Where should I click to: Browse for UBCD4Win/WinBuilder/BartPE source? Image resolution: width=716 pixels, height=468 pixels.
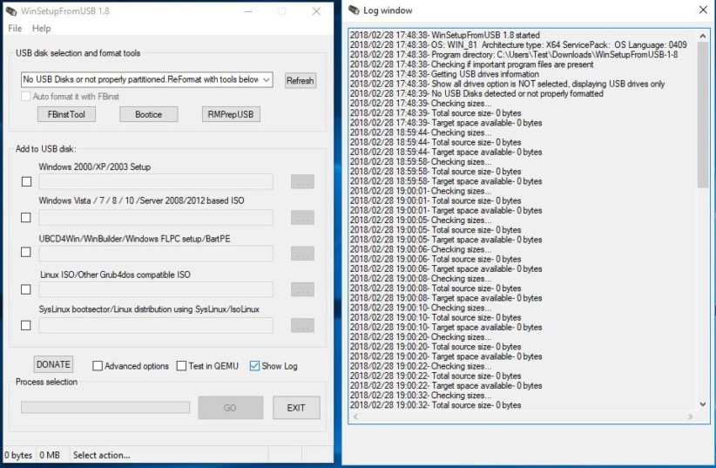302,254
